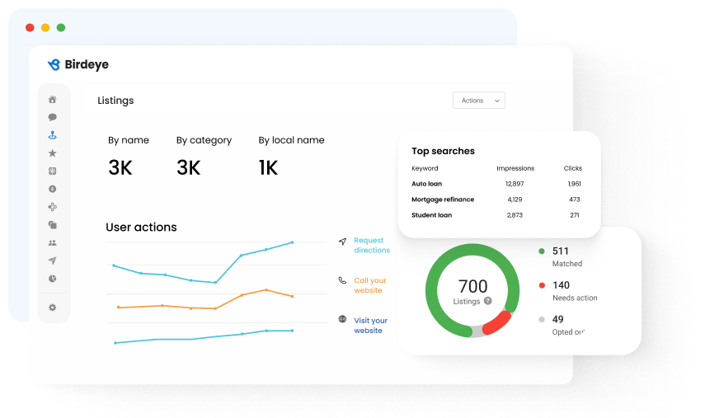Click the 12,897 impressions value
This screenshot has width=719, height=418.
pyautogui.click(x=515, y=184)
